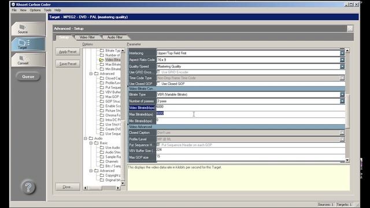Image resolution: width=370 pixels, height=208 pixels.
Task: Open the Quality/Speed dropdown
Action: point(342,66)
